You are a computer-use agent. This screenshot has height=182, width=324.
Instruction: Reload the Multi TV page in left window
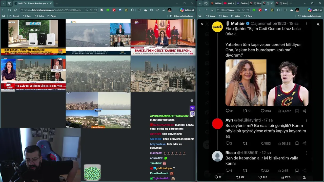click(9, 10)
